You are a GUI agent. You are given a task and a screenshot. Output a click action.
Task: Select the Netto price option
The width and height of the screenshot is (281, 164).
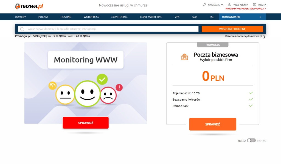pos(241,141)
